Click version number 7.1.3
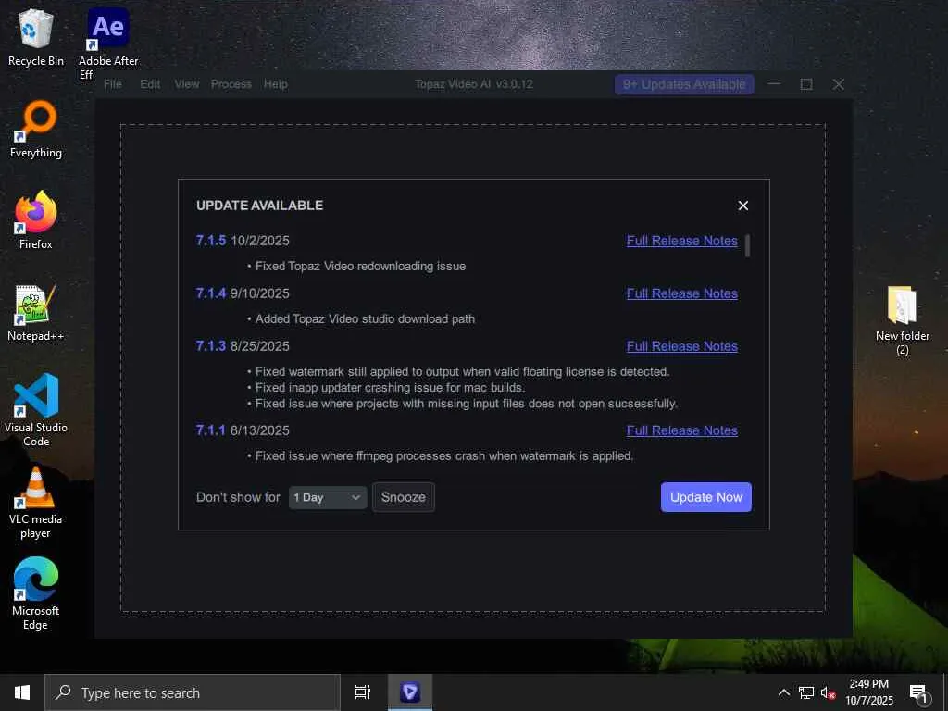Screen dimensions: 948x711 210,346
